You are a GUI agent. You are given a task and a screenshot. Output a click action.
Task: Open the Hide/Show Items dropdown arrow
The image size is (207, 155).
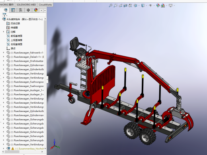[154, 6]
